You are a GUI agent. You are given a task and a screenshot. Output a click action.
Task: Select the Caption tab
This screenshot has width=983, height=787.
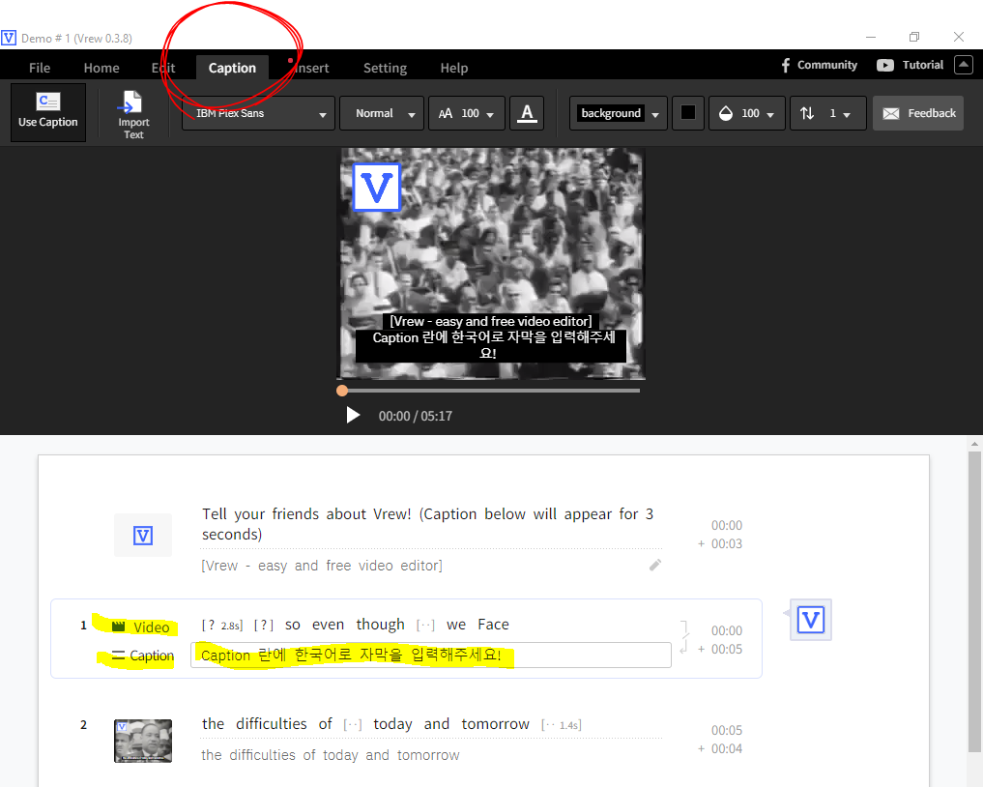click(232, 68)
